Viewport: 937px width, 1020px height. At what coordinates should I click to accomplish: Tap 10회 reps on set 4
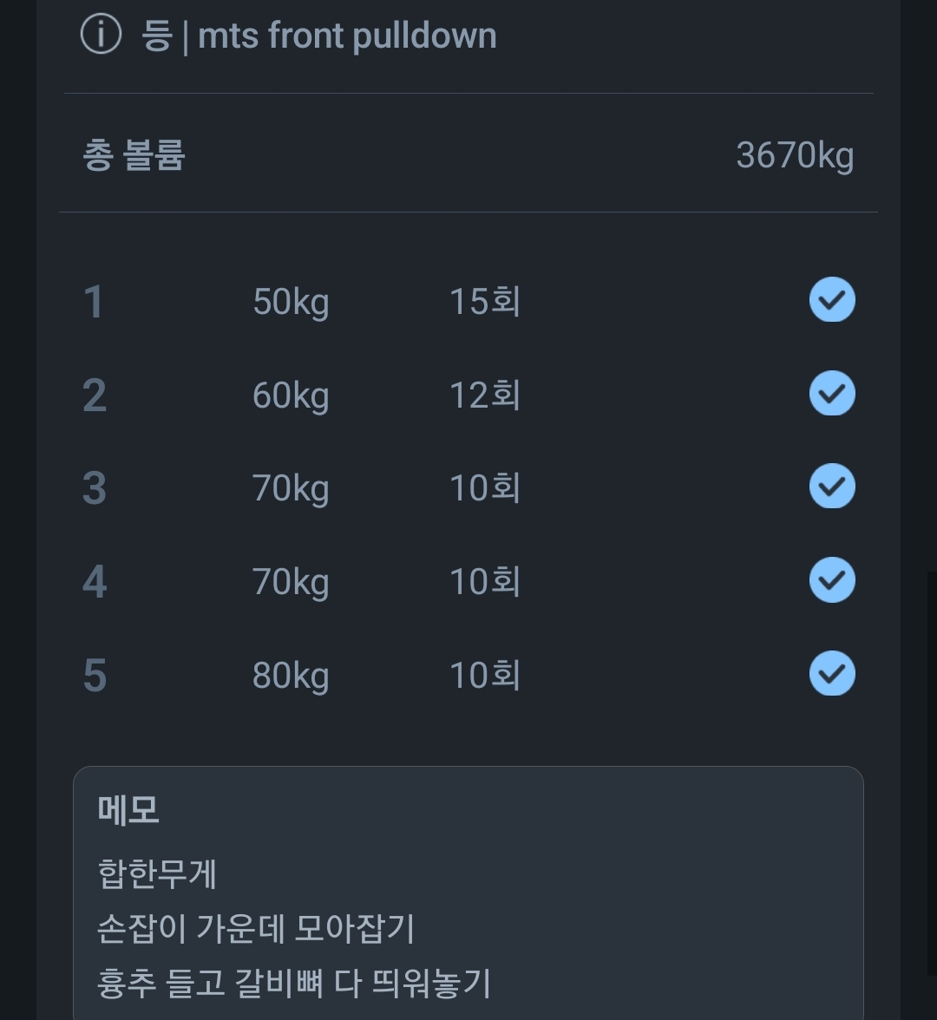[482, 580]
